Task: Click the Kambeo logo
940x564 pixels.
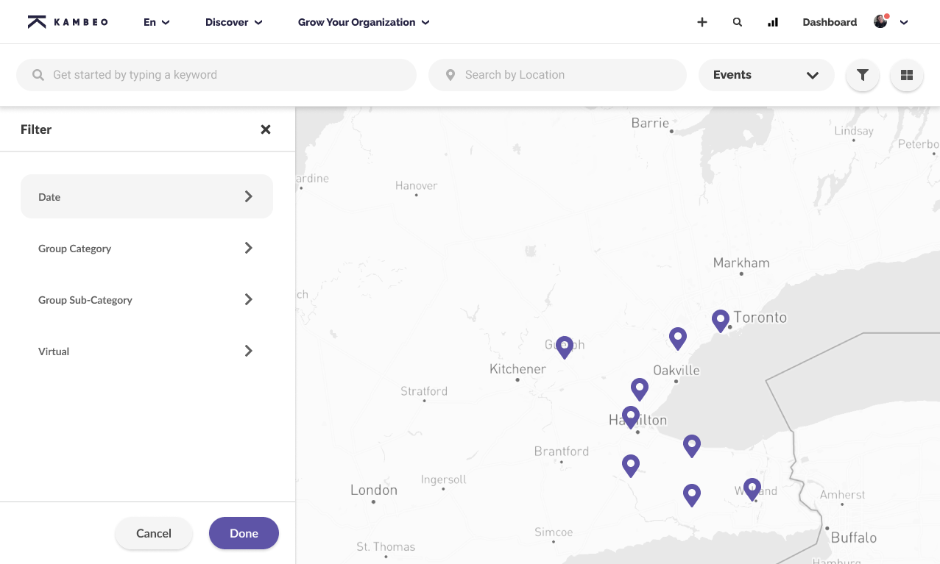Action: click(x=68, y=22)
